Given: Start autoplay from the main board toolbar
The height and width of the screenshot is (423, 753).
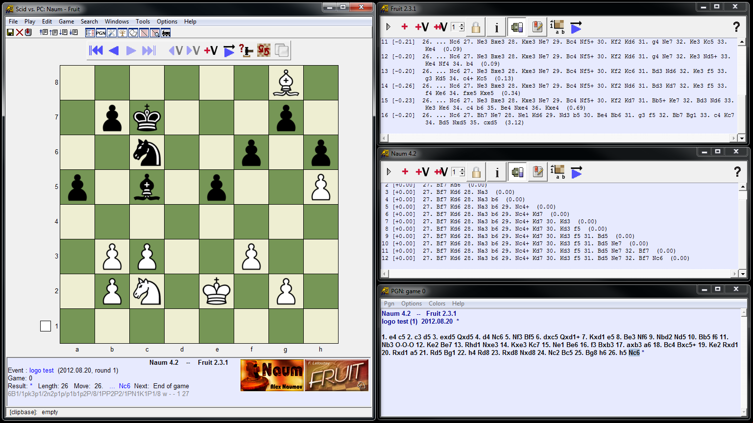Looking at the screenshot, I should pyautogui.click(x=229, y=50).
